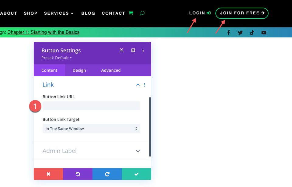The image size is (292, 187).
Task: Open the site search with the magnifier icon
Action: pyautogui.click(x=142, y=13)
